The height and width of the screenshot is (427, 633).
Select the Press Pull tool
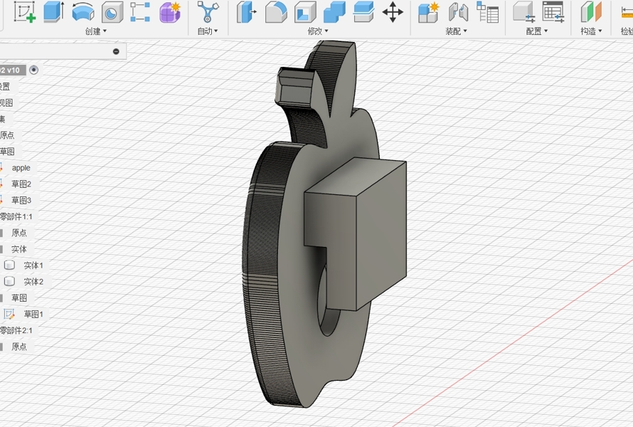(247, 11)
